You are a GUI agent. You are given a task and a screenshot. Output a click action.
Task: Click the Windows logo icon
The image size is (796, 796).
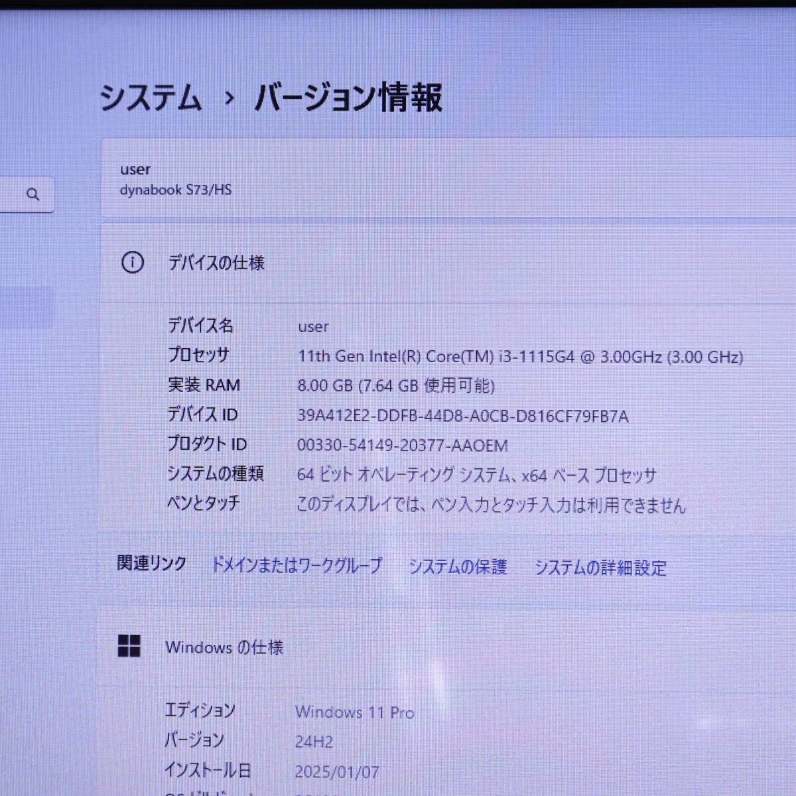129,645
